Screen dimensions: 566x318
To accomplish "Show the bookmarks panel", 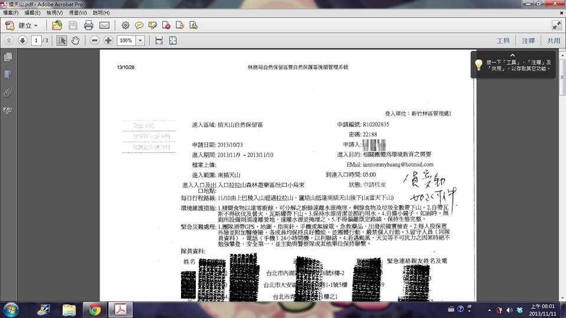I will [x=8, y=74].
